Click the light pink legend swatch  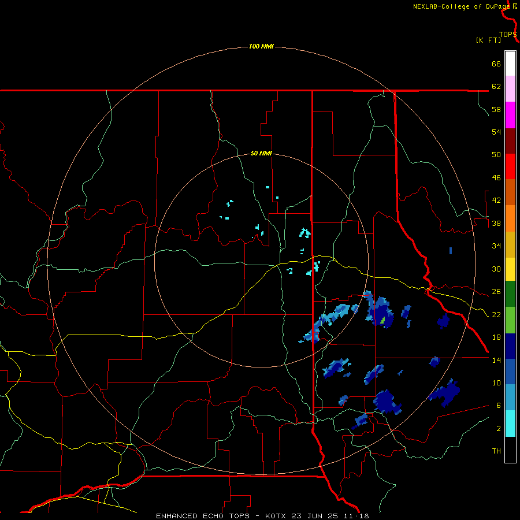point(510,88)
